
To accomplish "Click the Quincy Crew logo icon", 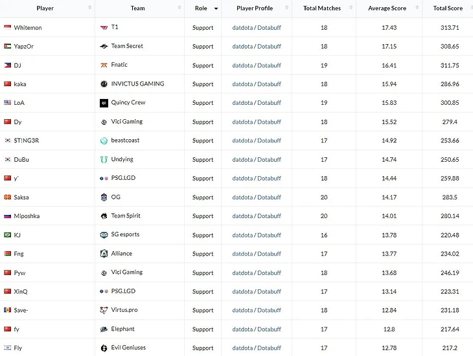I will coord(104,103).
